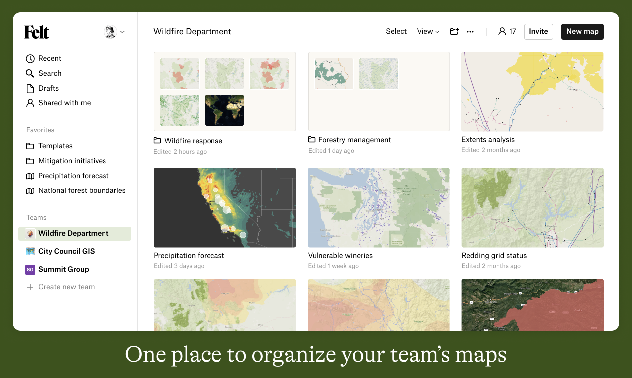Click the New map button
632x378 pixels.
click(x=582, y=32)
